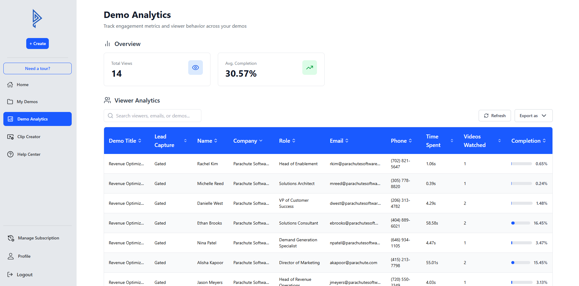Click the Viewer Analytics people icon
Image resolution: width=579 pixels, height=286 pixels.
107,100
